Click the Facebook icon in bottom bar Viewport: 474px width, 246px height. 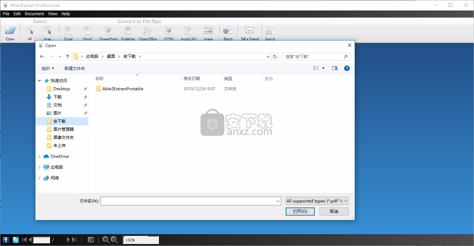(6, 240)
